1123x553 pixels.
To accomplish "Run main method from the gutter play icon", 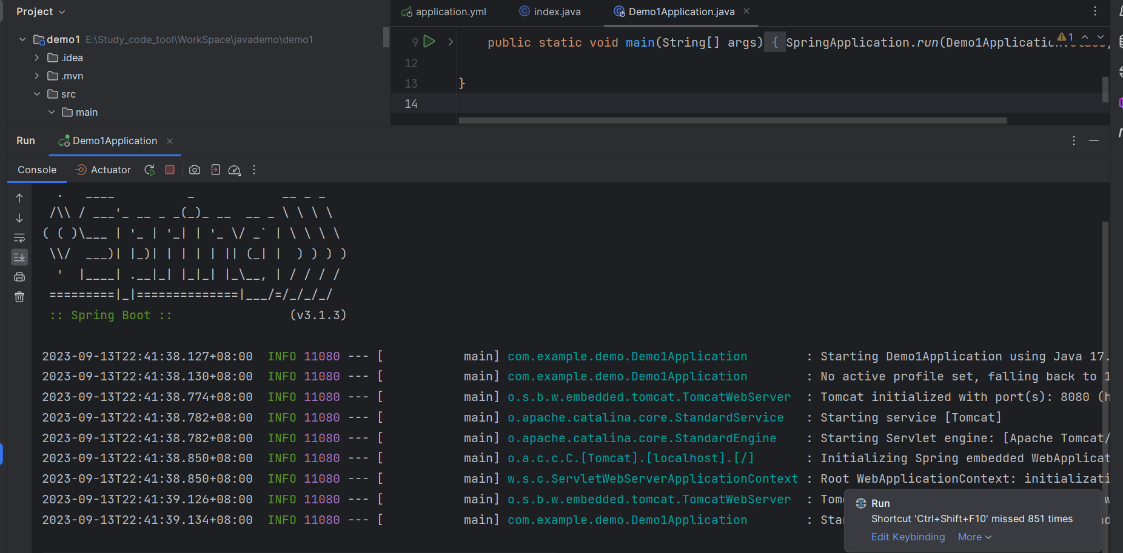I will (429, 42).
